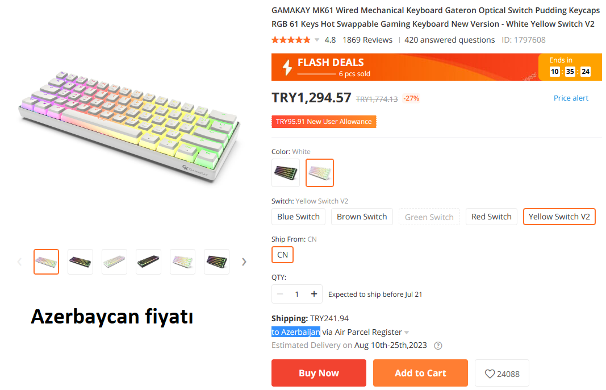Screen dimensions: 606x390
Task: Select the Brown Switch option
Action: 362,217
